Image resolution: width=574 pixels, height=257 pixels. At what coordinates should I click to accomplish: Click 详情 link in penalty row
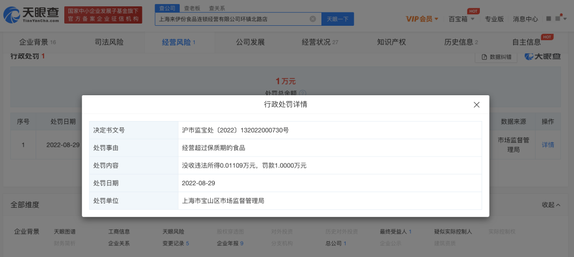point(548,145)
